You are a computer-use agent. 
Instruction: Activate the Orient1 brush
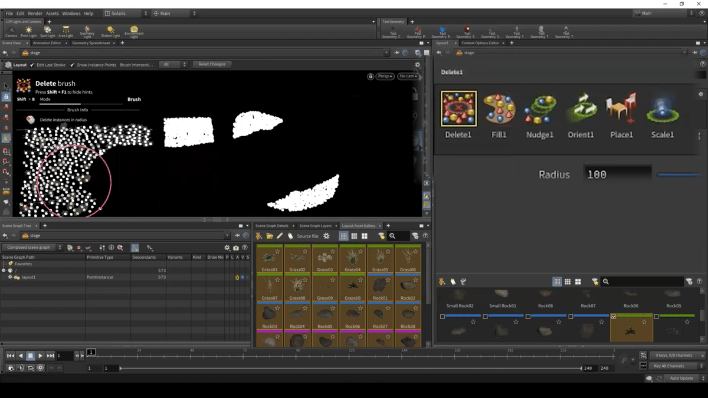pos(581,108)
